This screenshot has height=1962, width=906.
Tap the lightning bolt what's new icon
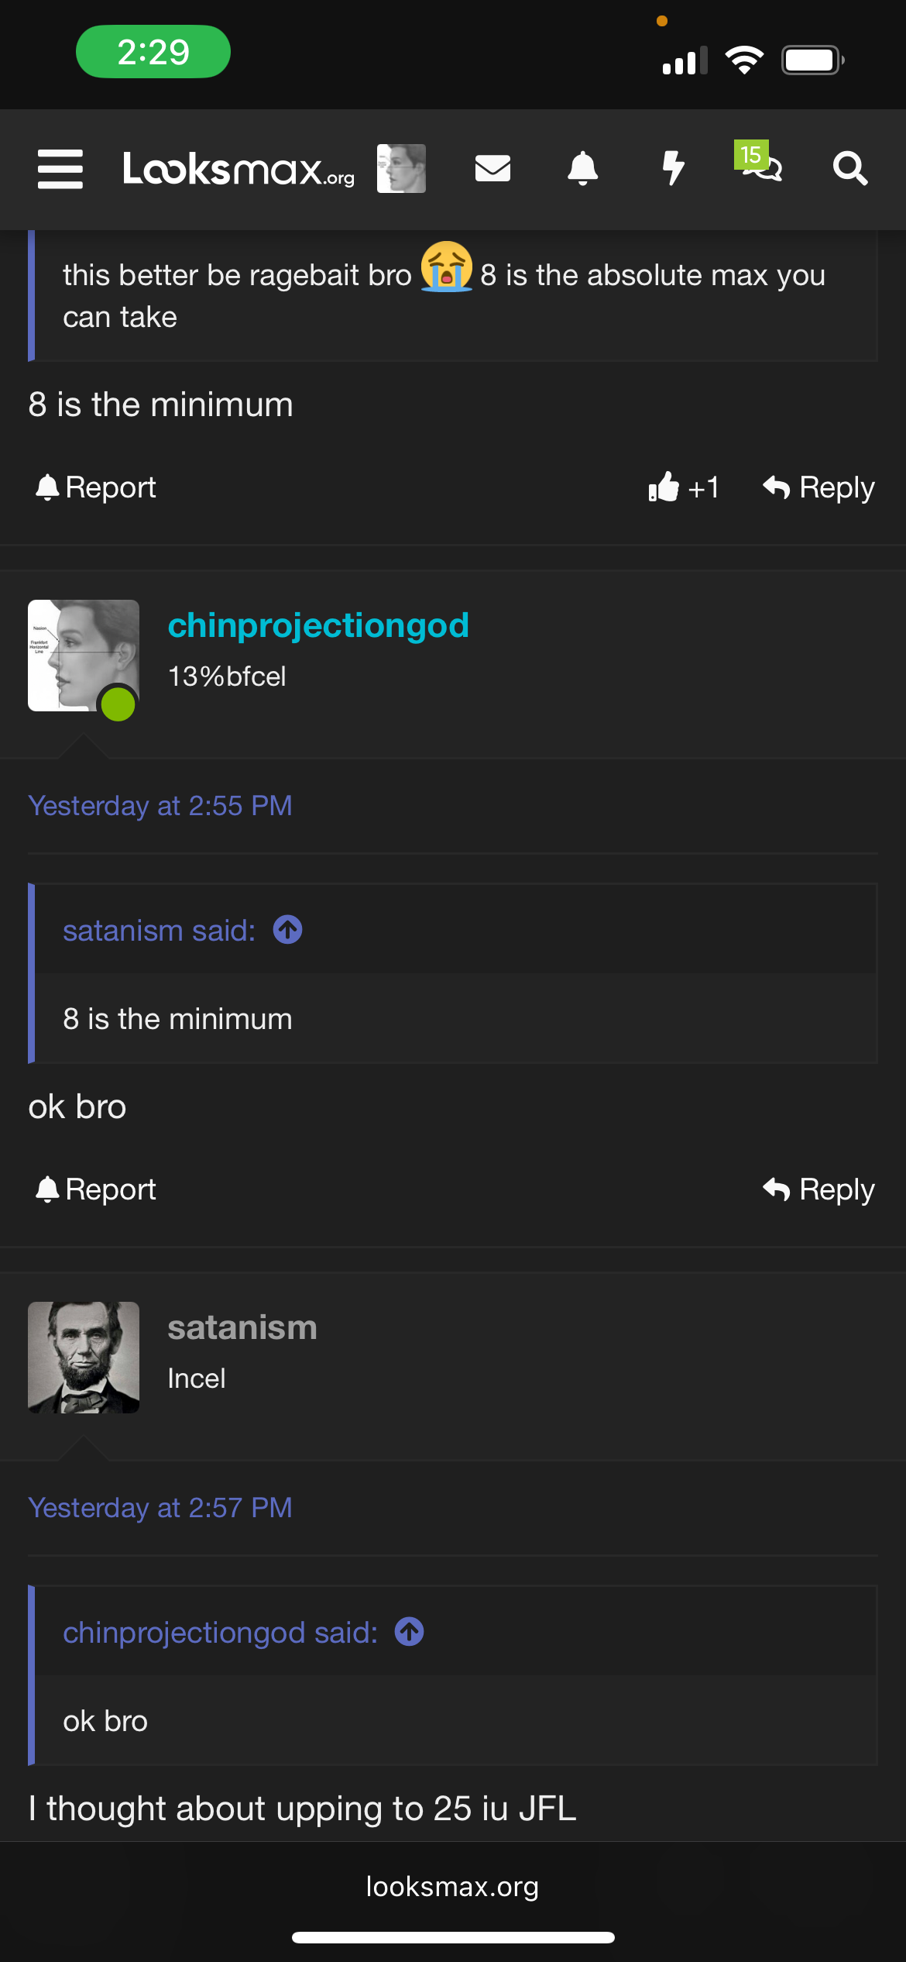674,168
